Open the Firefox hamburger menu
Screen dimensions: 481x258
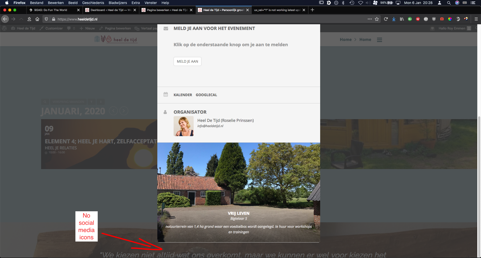pyautogui.click(x=476, y=19)
